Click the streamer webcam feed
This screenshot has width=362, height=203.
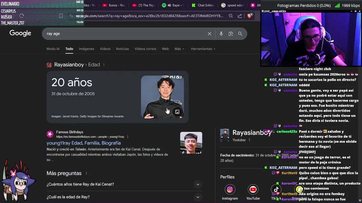(311, 39)
